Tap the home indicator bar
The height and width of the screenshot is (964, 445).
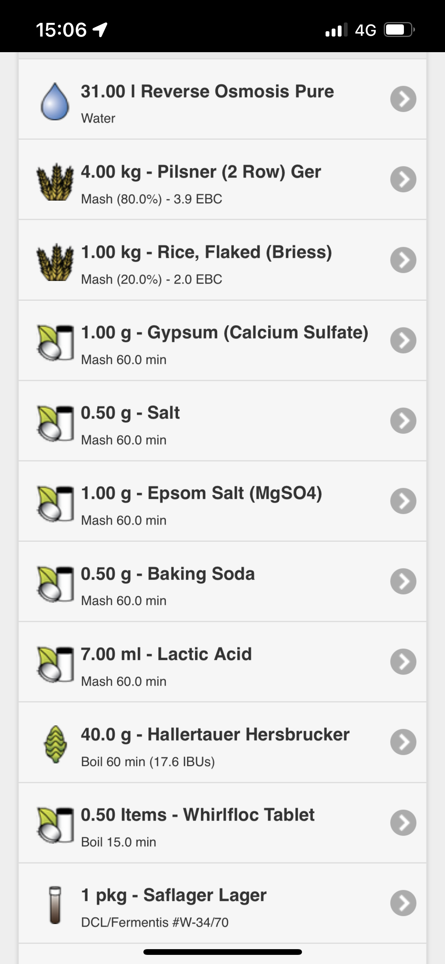[222, 952]
